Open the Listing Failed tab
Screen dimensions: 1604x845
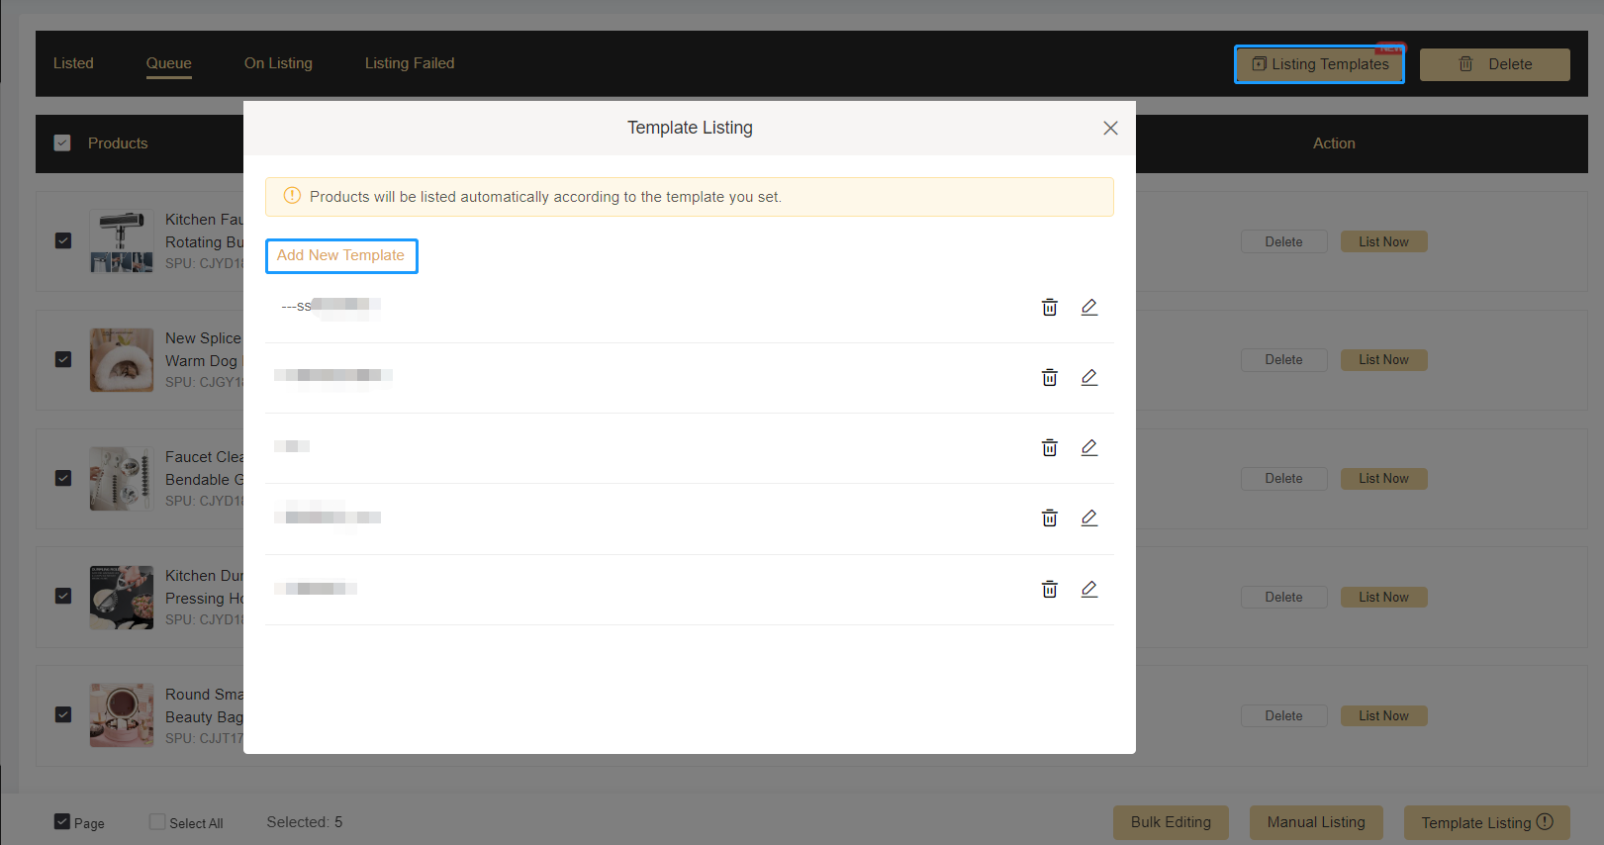410,63
